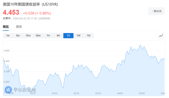Click the 01/24 date axis label

[x=55, y=93]
